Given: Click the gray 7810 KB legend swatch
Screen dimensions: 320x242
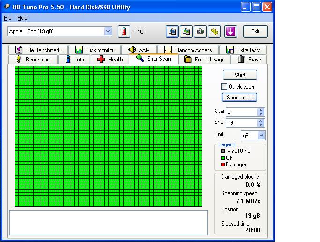Looking at the screenshot, I should point(223,151).
